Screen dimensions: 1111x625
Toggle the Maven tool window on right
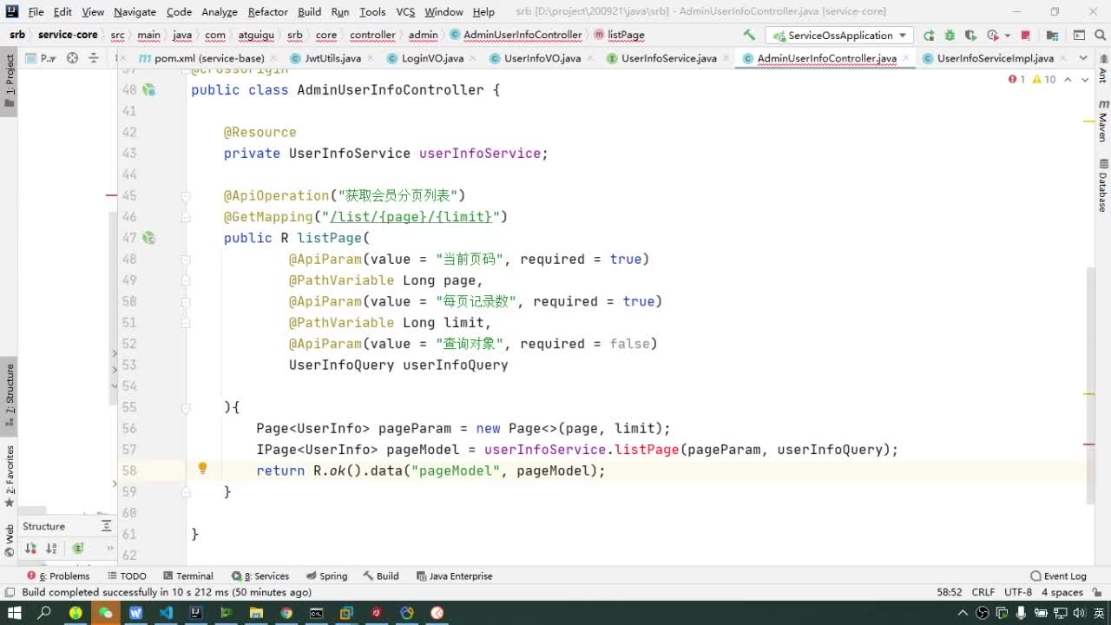coord(1102,121)
